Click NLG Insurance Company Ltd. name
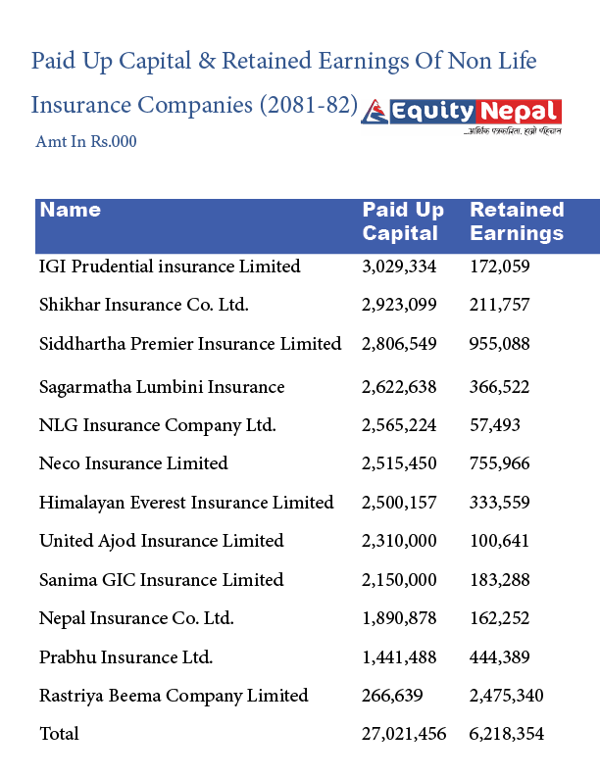The image size is (600, 776). click(x=158, y=425)
